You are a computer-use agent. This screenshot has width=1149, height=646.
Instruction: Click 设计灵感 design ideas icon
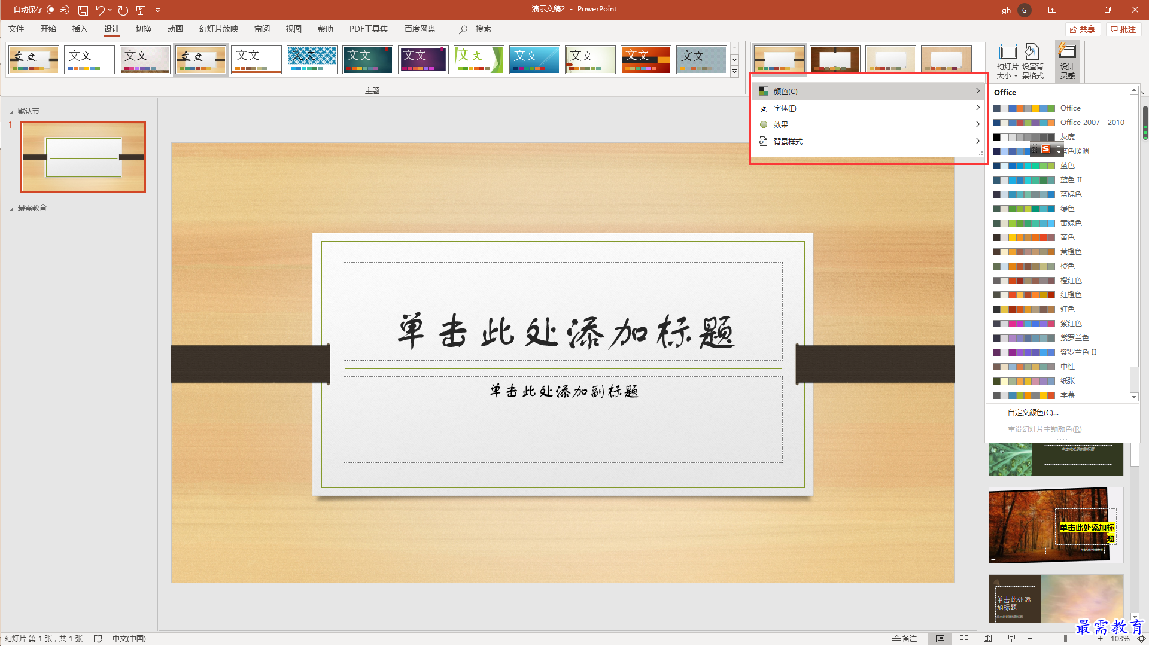click(1067, 62)
